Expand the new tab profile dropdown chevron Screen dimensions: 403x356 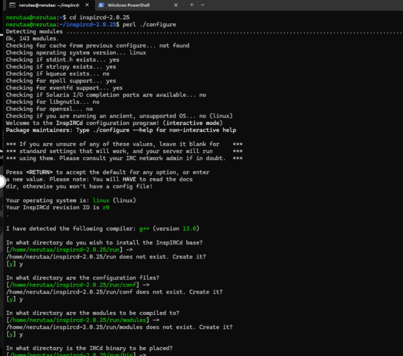203,5
